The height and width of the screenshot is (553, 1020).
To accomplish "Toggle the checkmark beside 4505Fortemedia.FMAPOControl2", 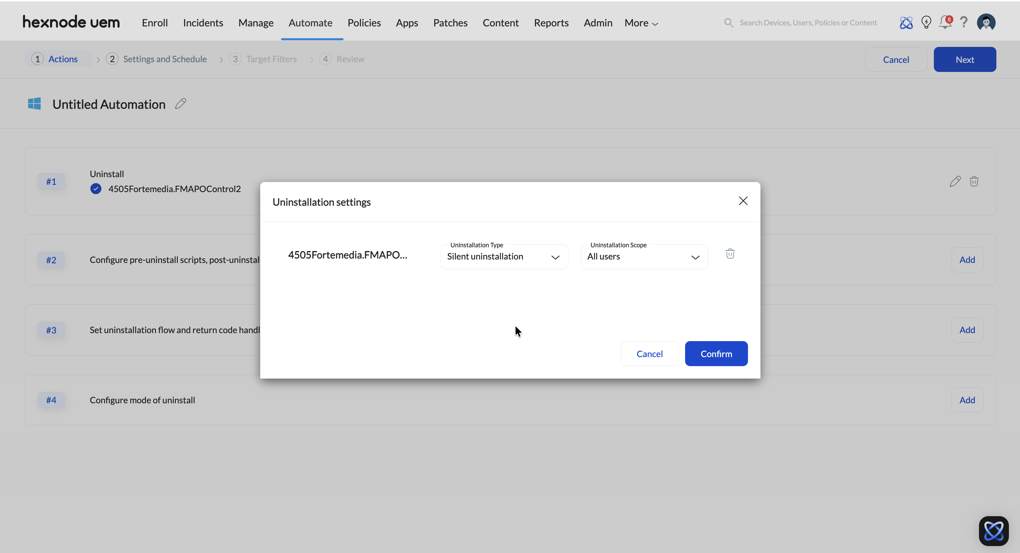I will click(x=96, y=189).
